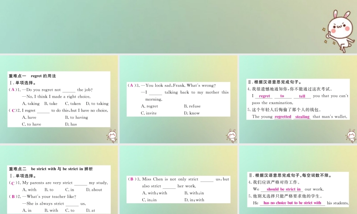The image size is (357, 214).
Task: Open the slide with 'should be strict in' answer
Action: tap(298, 180)
